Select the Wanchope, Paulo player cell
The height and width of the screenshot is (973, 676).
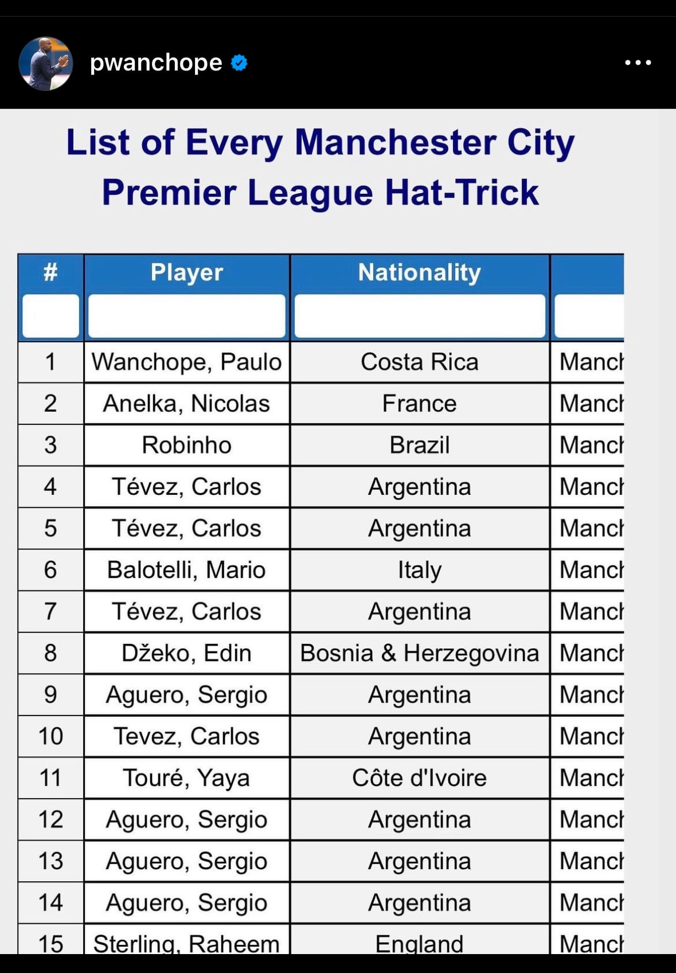pos(187,362)
